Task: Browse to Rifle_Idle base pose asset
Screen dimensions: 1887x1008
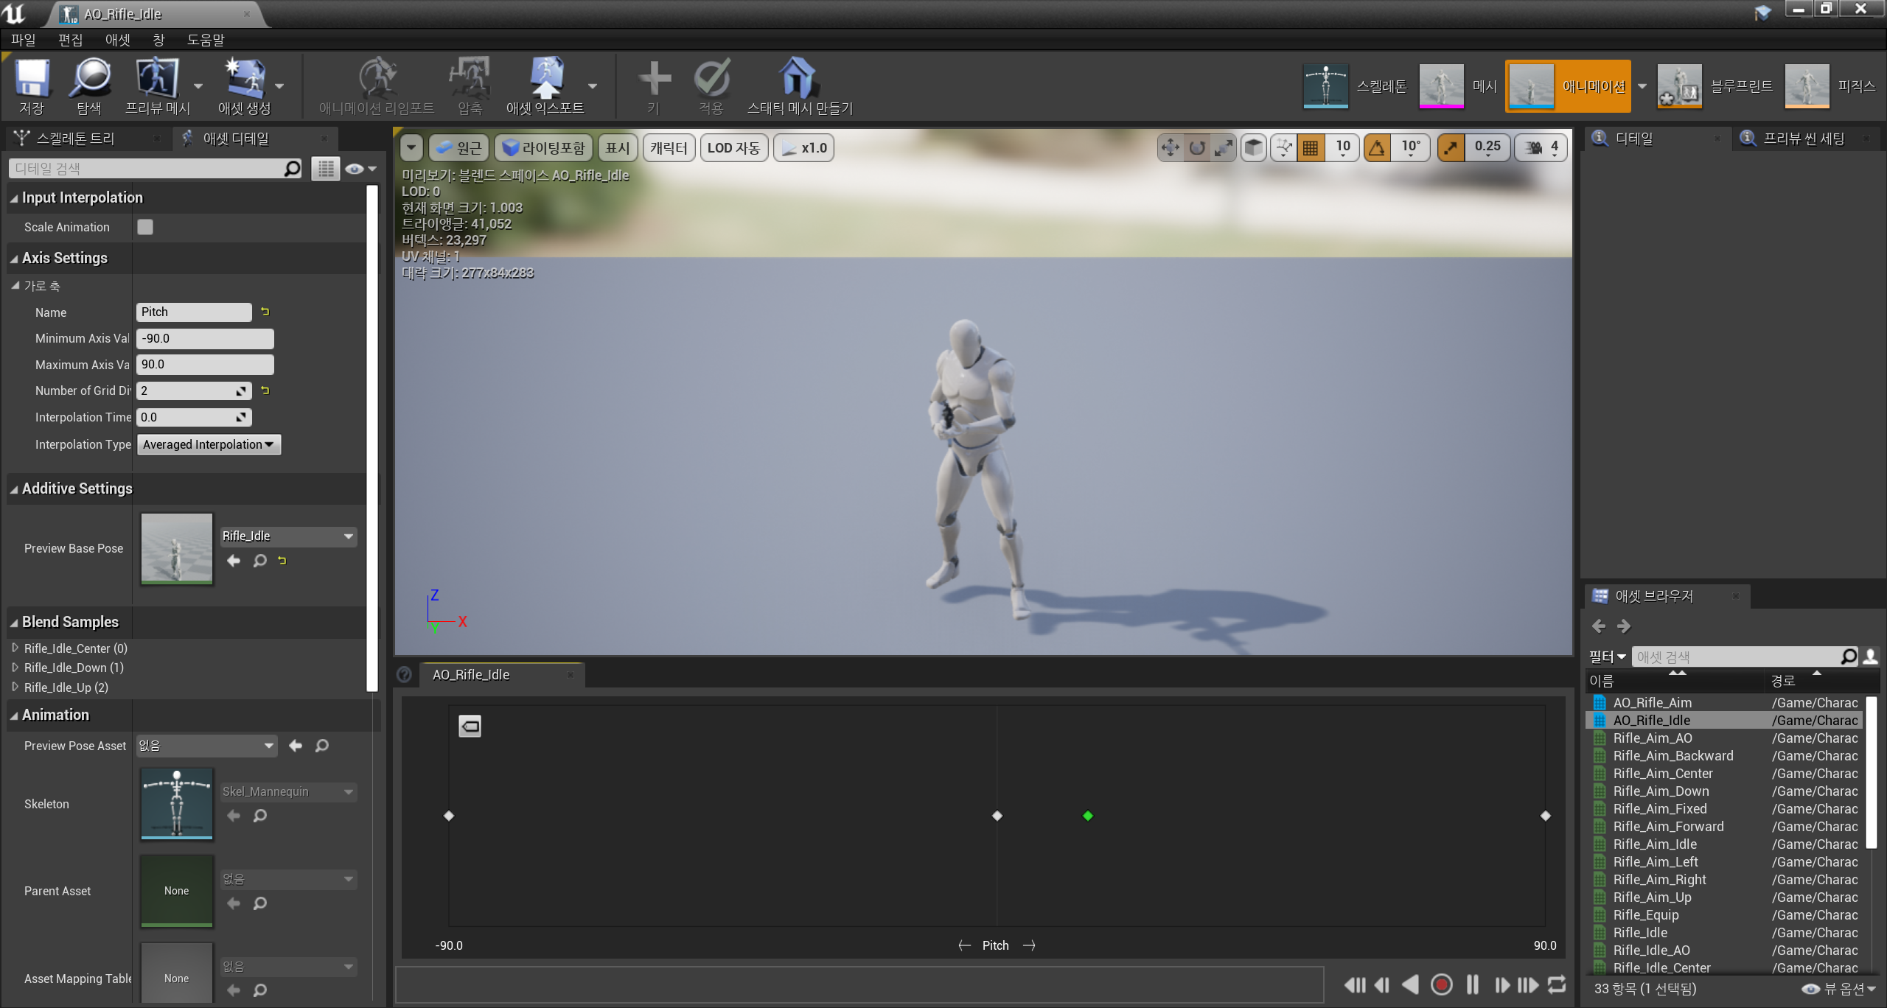Action: 260,561
